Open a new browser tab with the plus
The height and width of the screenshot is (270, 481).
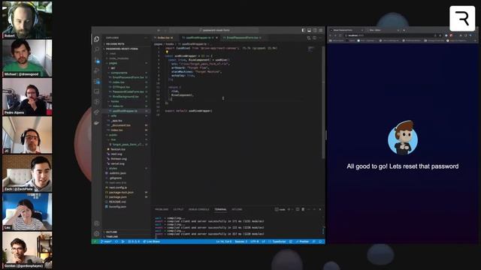(x=404, y=30)
